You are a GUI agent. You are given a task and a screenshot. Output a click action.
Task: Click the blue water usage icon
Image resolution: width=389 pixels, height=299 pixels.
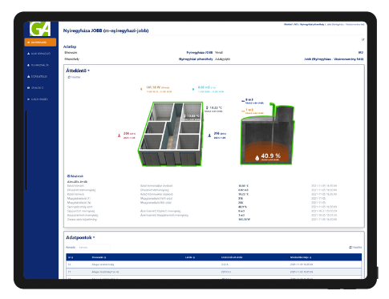(193, 89)
